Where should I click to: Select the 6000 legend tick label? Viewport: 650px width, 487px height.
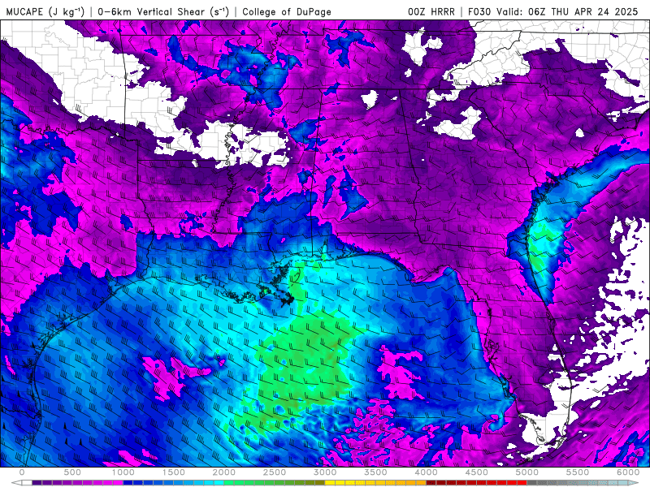click(628, 472)
